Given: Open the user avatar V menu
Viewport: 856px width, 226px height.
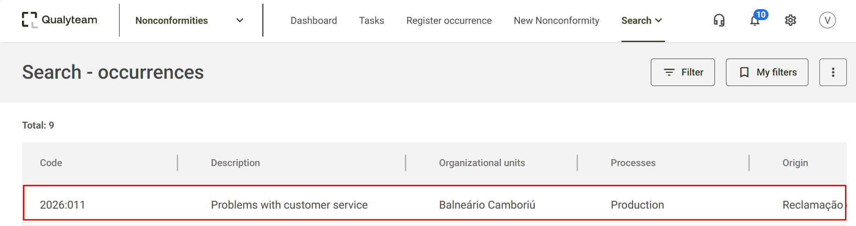Looking at the screenshot, I should (827, 20).
